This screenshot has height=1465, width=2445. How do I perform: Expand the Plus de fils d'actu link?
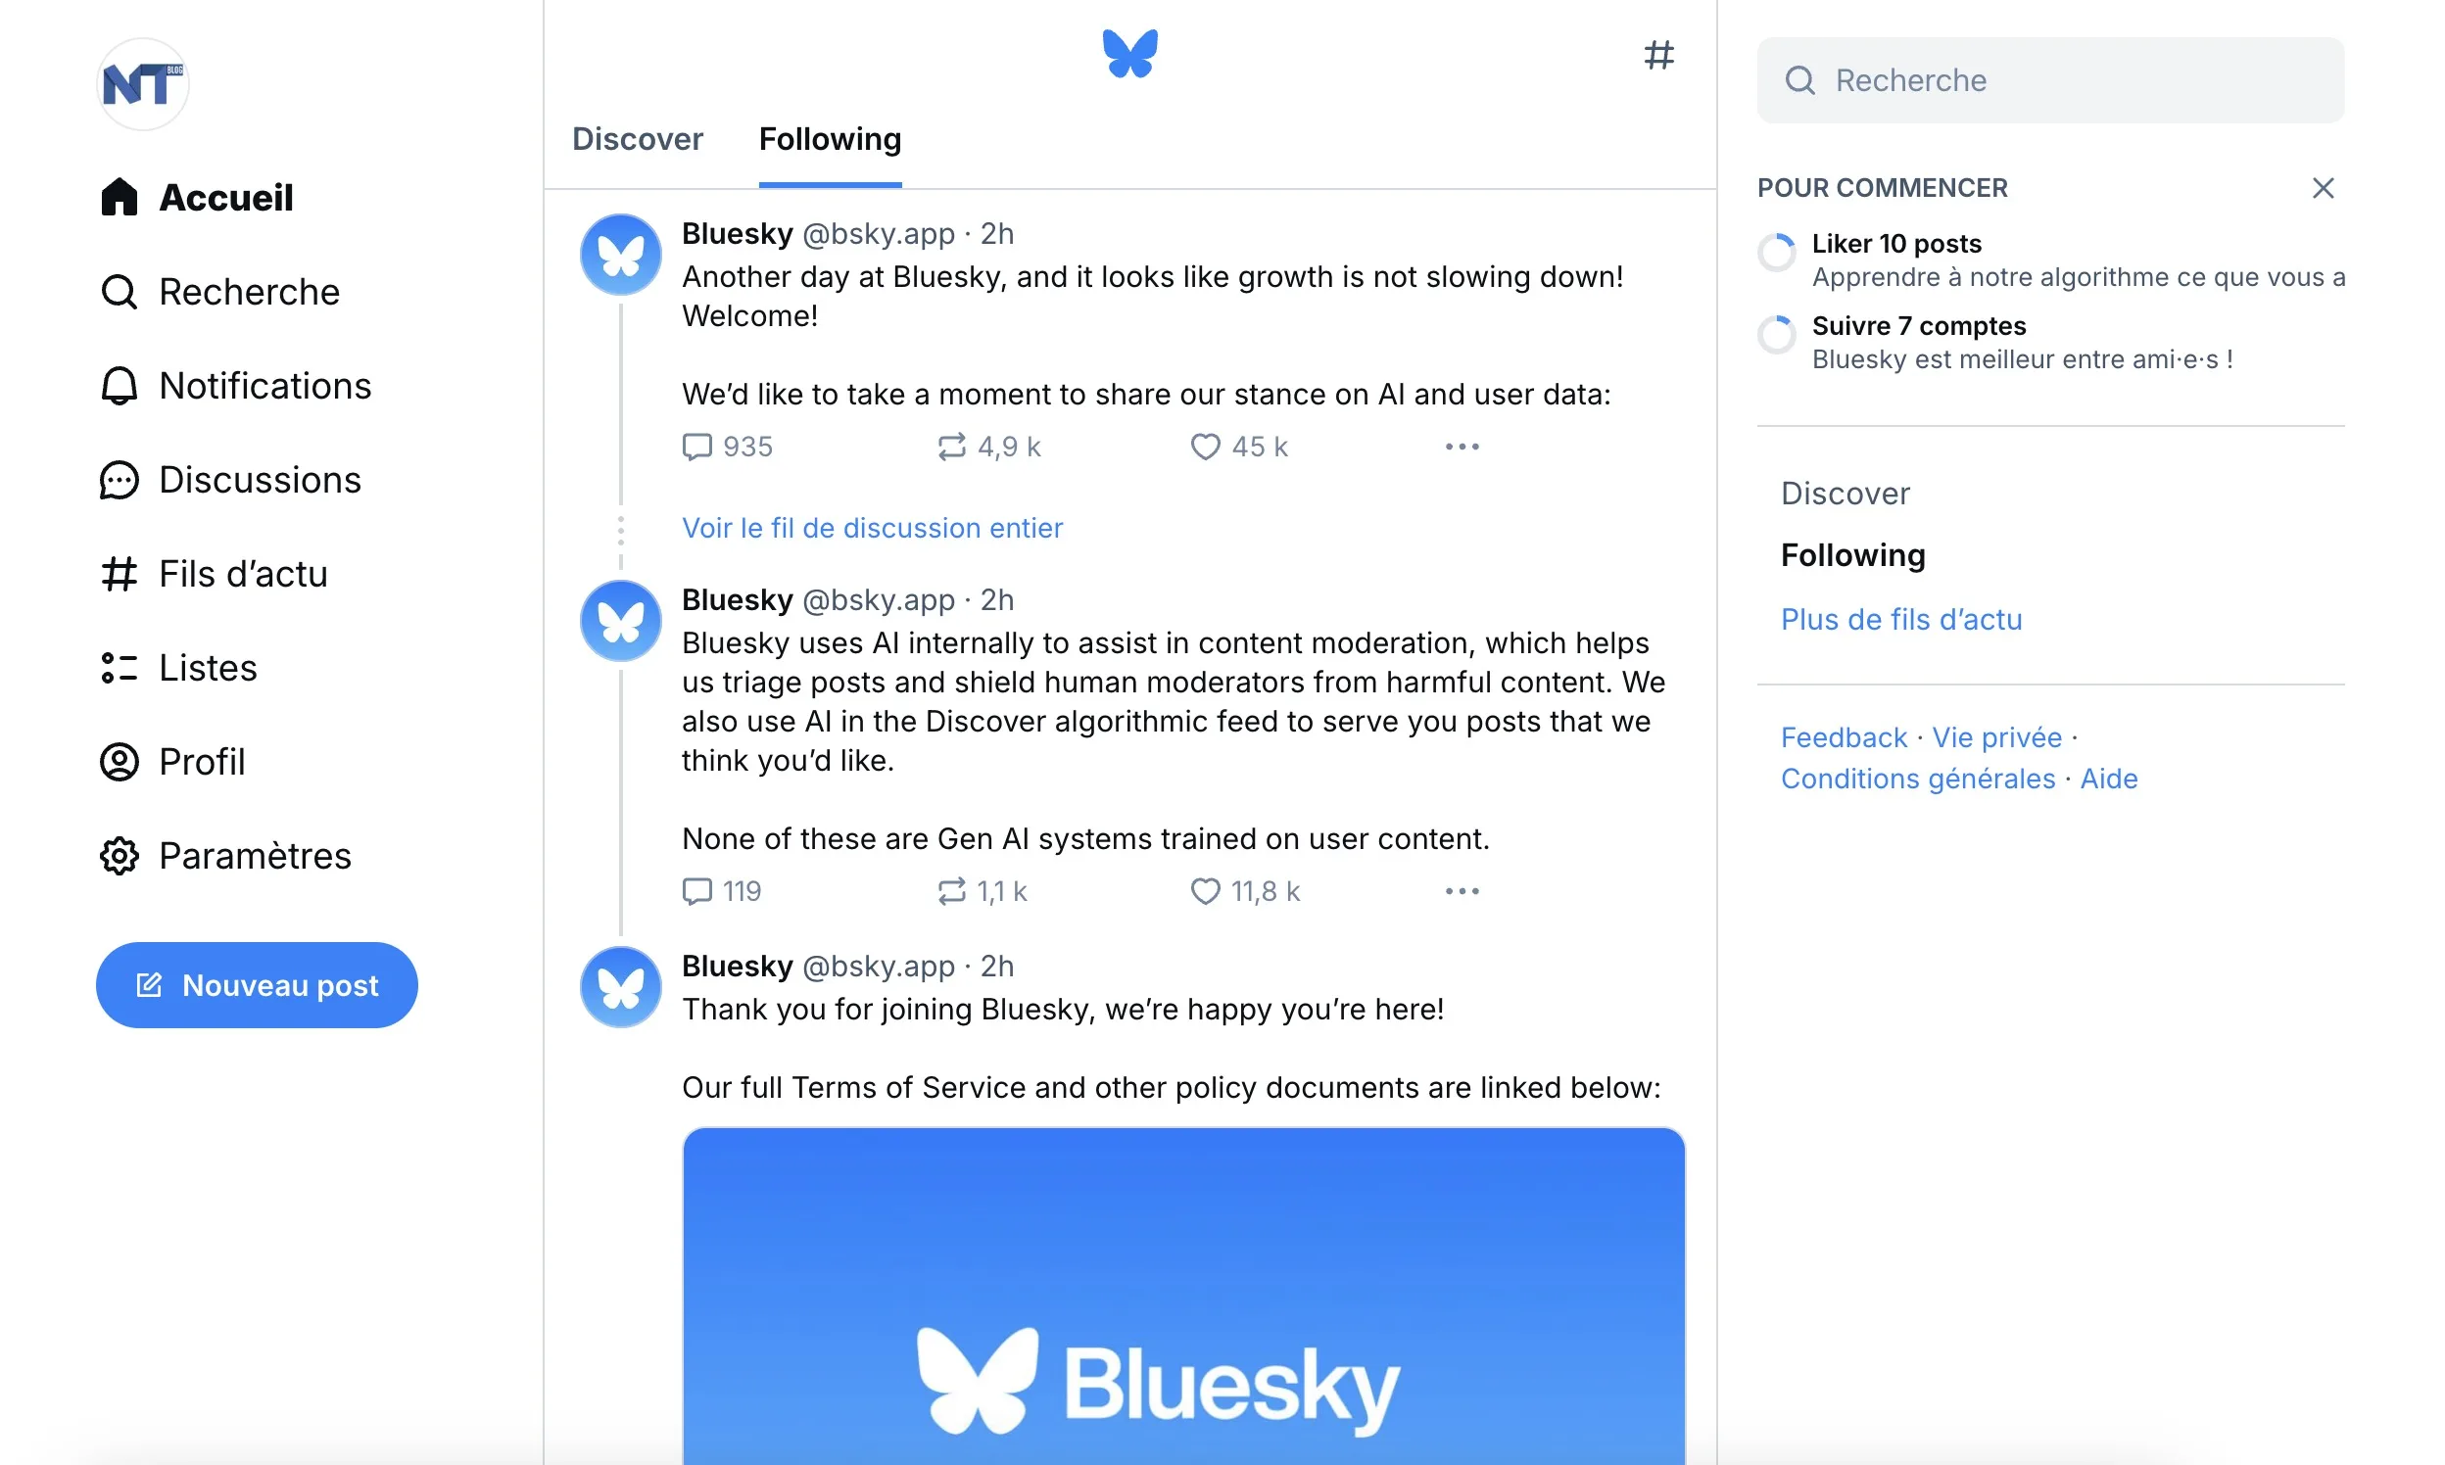click(x=1901, y=617)
